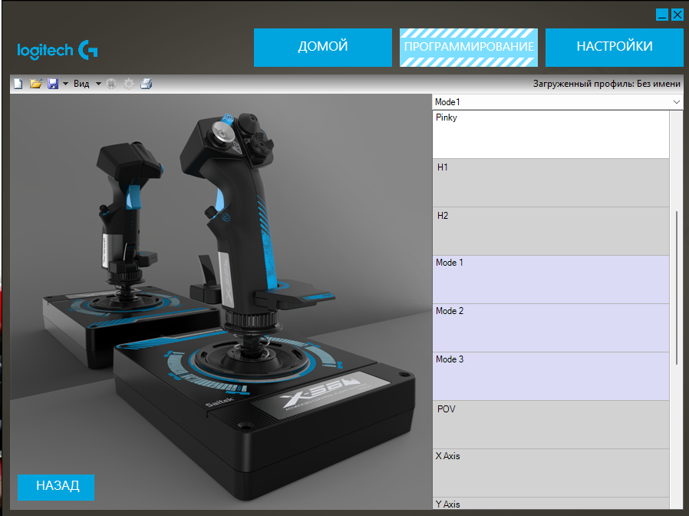
Task: Switch to the НАСТРОЙКИ tab
Action: pyautogui.click(x=615, y=48)
